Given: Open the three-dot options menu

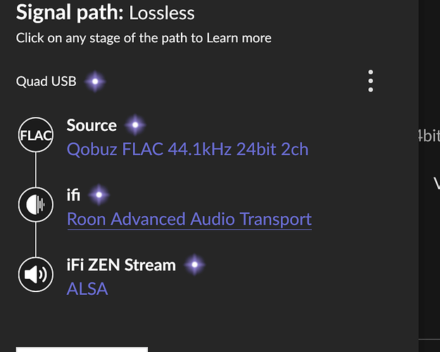Looking at the screenshot, I should pos(370,82).
